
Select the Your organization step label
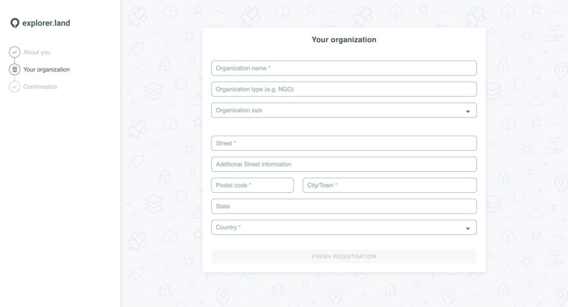click(x=47, y=70)
